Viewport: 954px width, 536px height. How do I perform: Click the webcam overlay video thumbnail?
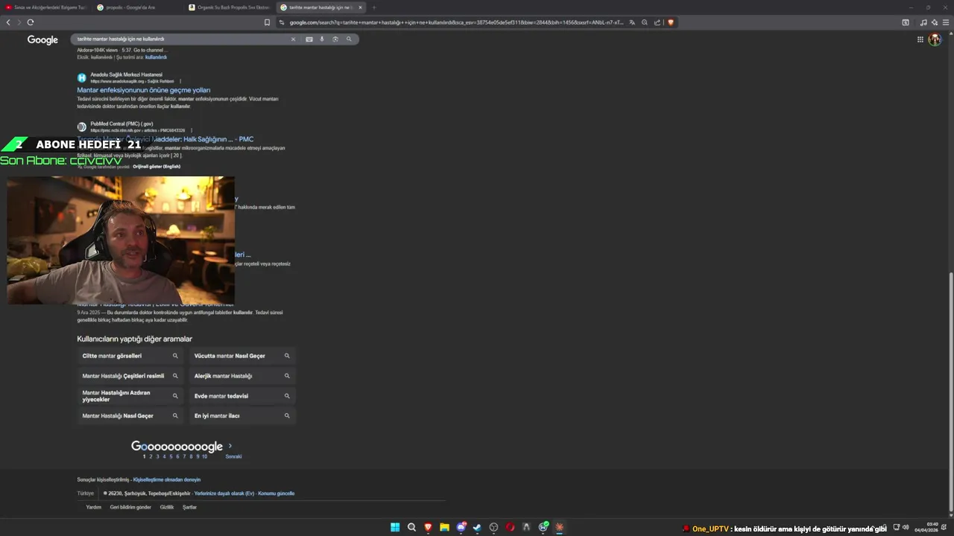121,240
